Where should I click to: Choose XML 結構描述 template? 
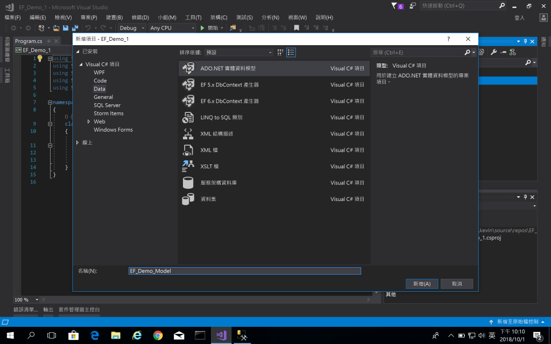274,134
